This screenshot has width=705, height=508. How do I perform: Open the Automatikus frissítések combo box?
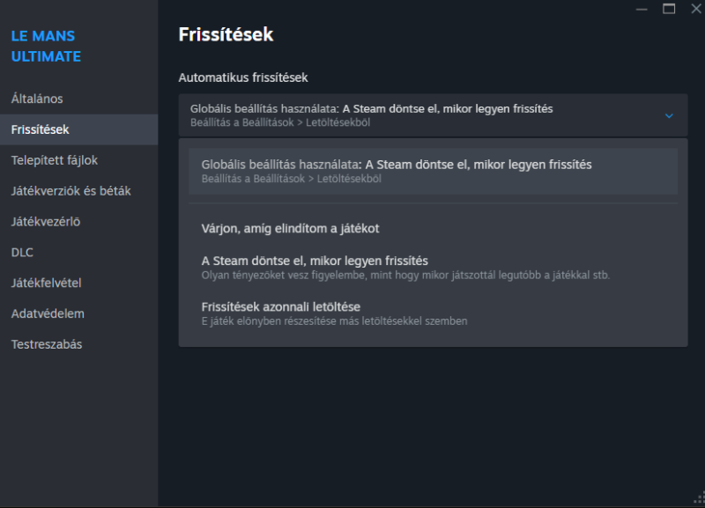click(433, 115)
